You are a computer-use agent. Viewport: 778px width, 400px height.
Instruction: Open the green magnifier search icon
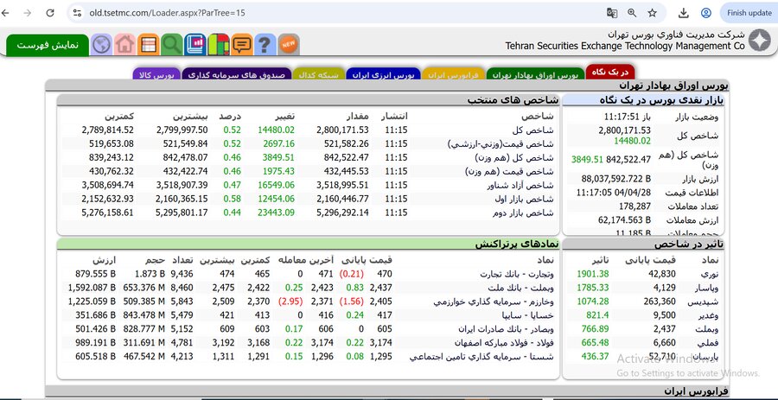(x=172, y=45)
